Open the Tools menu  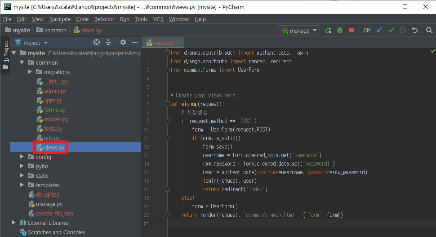(141, 19)
